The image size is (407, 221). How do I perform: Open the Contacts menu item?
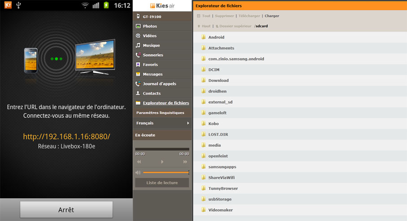163,93
